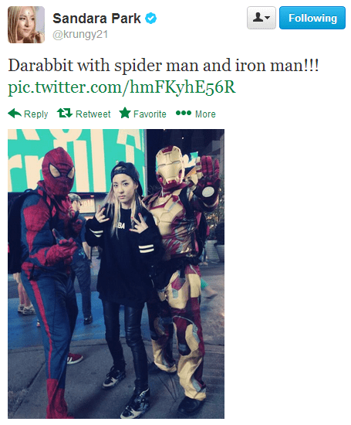Click Spider-Man in the photo
Screen dimensions: 351x425
click(49, 271)
